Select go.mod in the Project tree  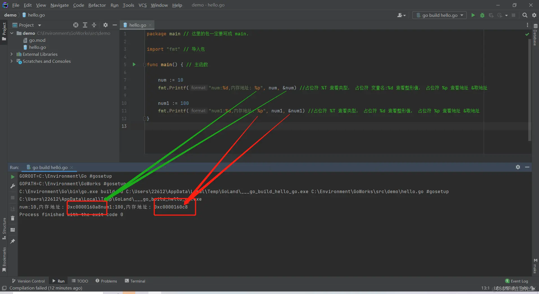click(x=37, y=40)
